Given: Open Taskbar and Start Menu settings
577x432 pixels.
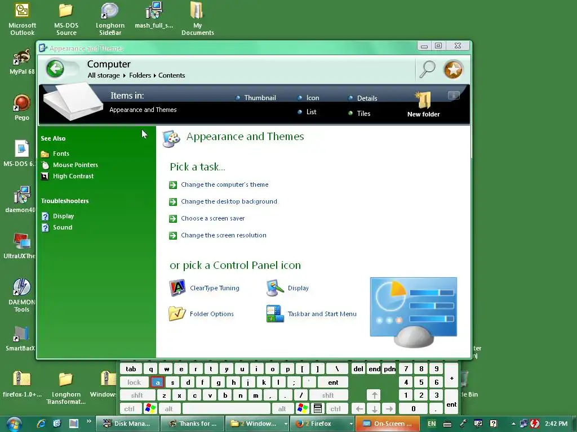Looking at the screenshot, I should click(311, 314).
